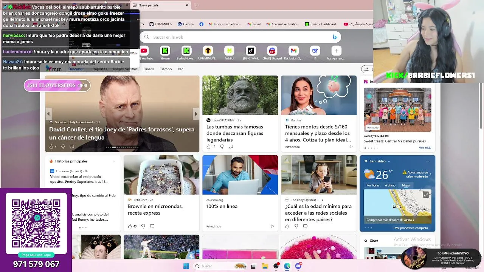Click the taskbar Buscar search box
This screenshot has width=484, height=272.
click(x=219, y=266)
